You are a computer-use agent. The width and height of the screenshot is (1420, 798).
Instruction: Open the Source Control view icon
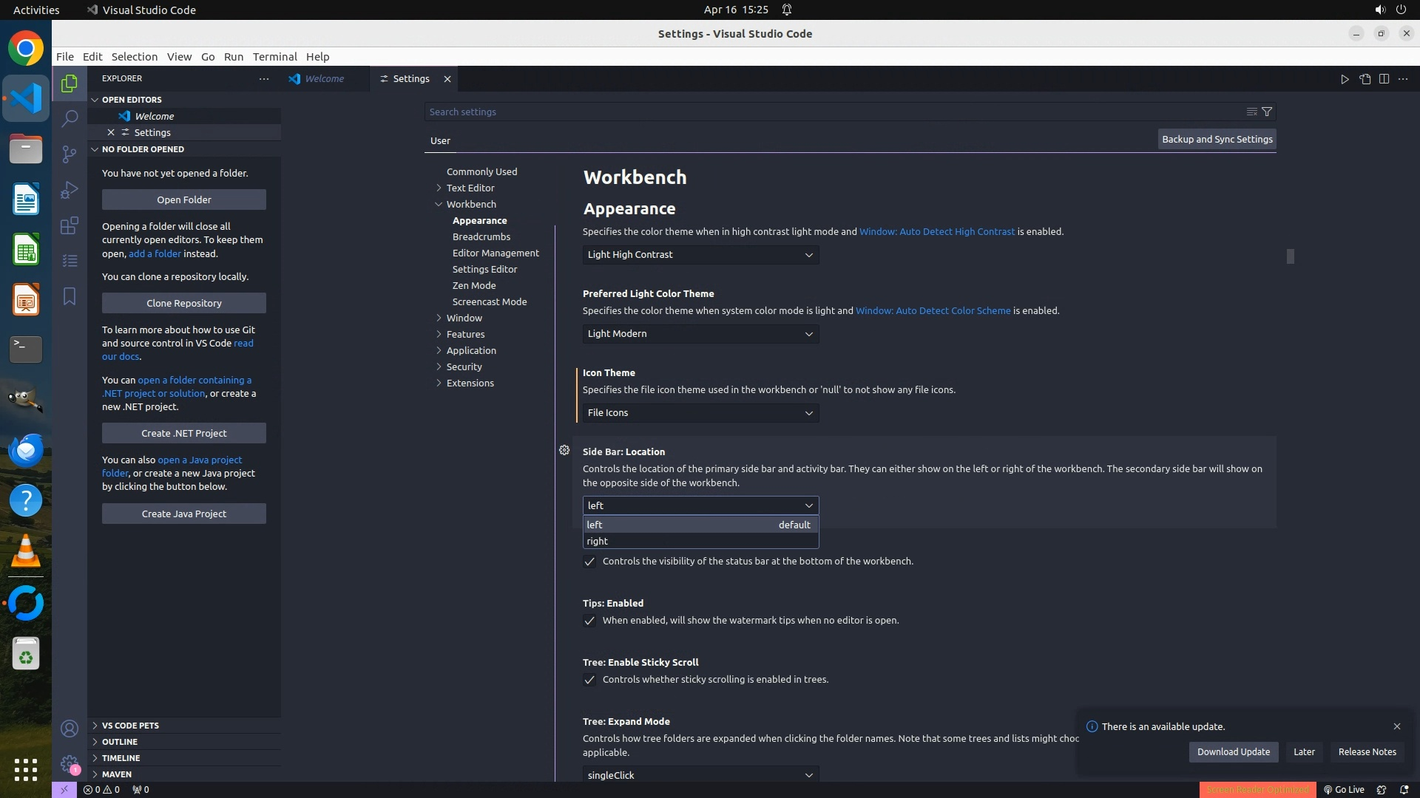(70, 154)
